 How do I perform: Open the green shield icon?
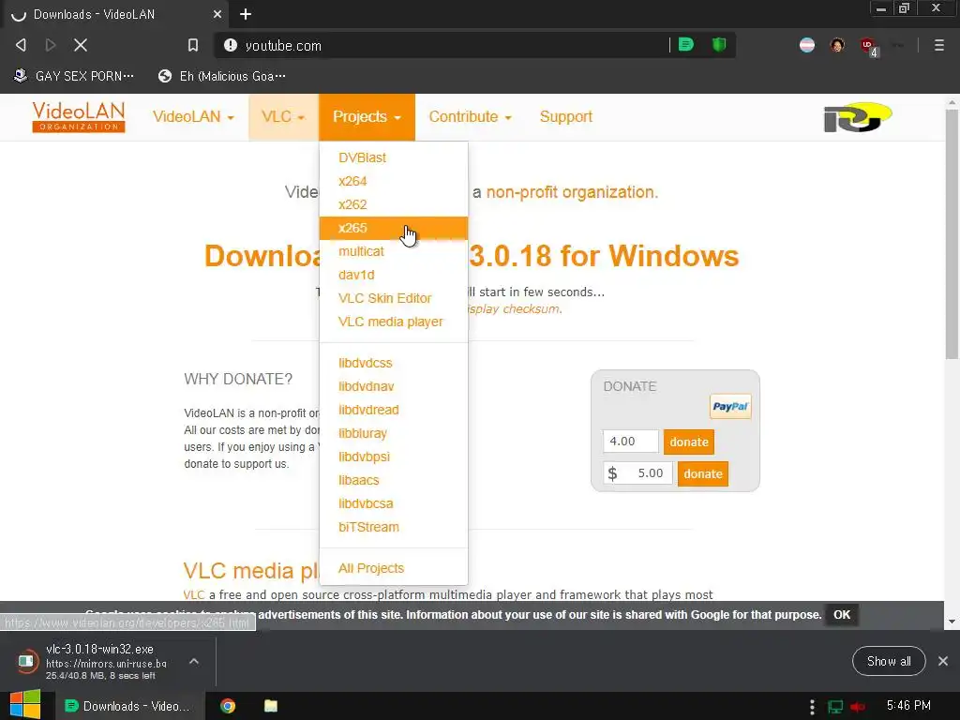[719, 45]
